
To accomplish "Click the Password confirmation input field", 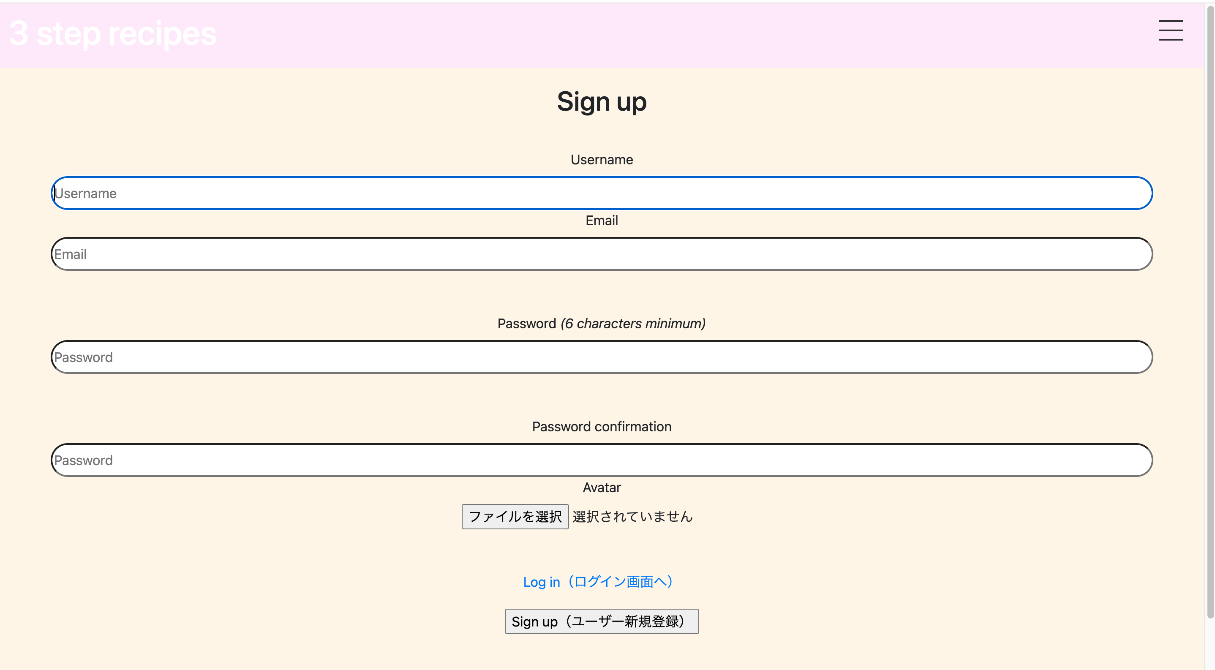I will tap(601, 460).
